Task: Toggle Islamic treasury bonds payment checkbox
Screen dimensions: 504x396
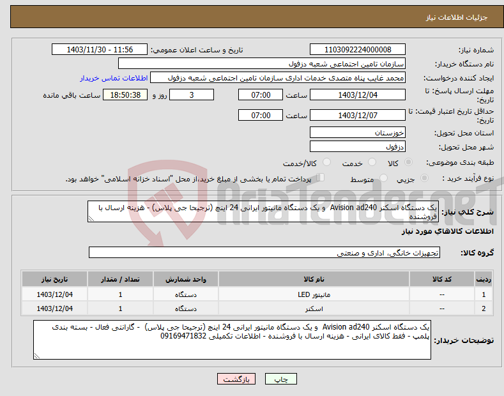Action: pyautogui.click(x=321, y=177)
